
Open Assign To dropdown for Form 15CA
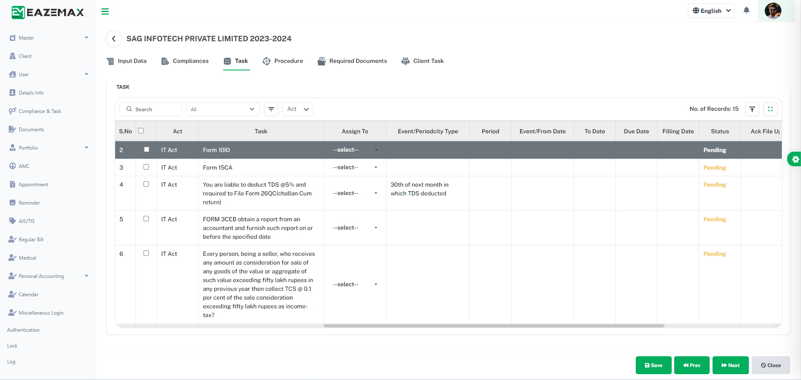pos(355,167)
